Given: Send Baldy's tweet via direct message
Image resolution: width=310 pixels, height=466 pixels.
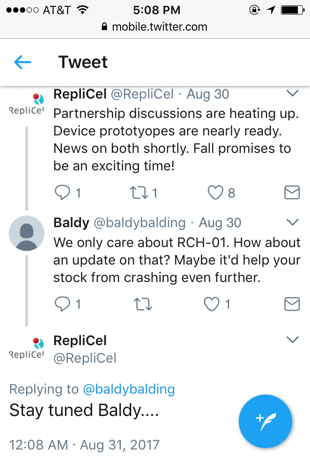Looking at the screenshot, I should (292, 304).
